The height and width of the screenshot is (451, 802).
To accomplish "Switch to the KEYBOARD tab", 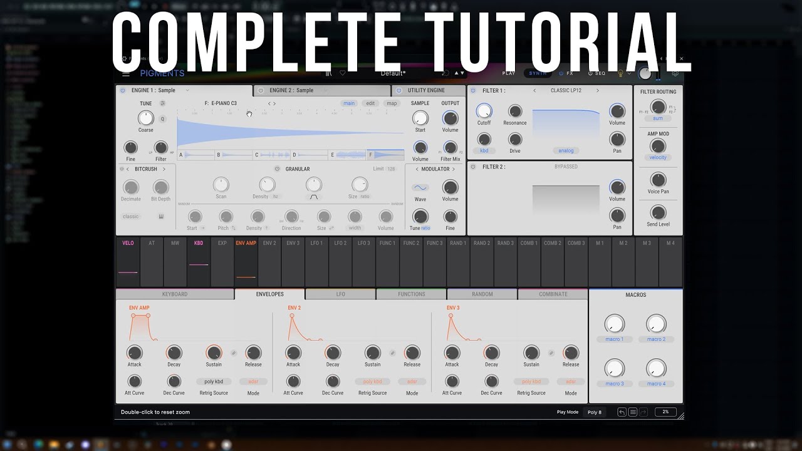I will point(175,294).
